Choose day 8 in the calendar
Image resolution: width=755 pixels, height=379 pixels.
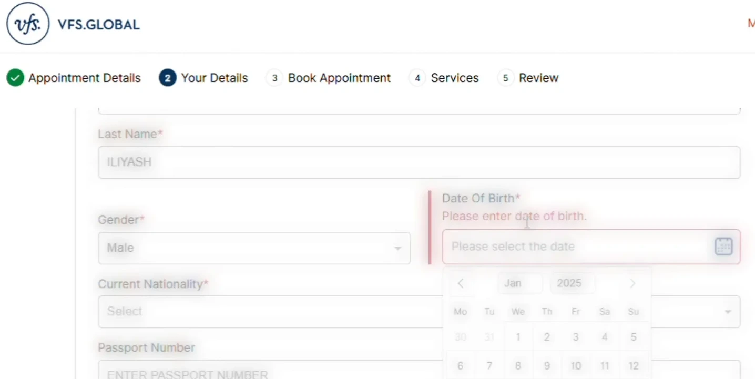pos(518,366)
